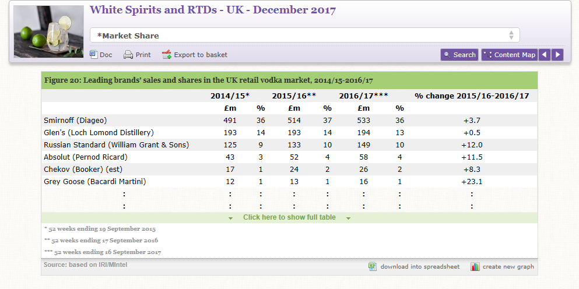579x289 pixels.
Task: Click the download into spreadsheet icon
Action: [x=373, y=267]
